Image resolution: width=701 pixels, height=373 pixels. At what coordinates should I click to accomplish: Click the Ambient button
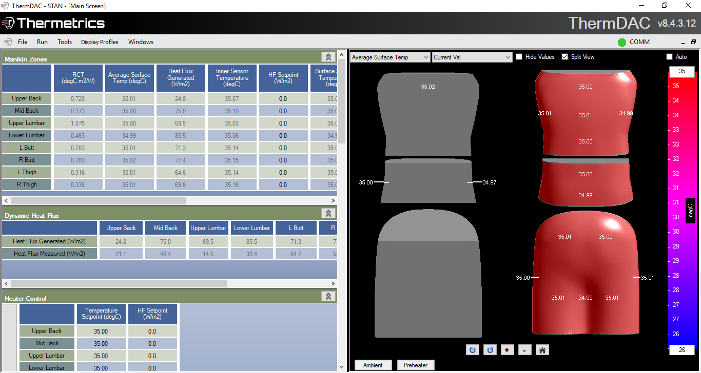pos(373,365)
